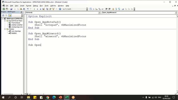The height and width of the screenshot is (100, 178).
Task: Open the notification center icon
Action: 174,97
